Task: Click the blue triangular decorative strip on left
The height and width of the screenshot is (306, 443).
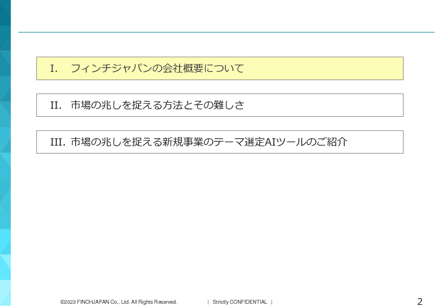Action: 5,153
